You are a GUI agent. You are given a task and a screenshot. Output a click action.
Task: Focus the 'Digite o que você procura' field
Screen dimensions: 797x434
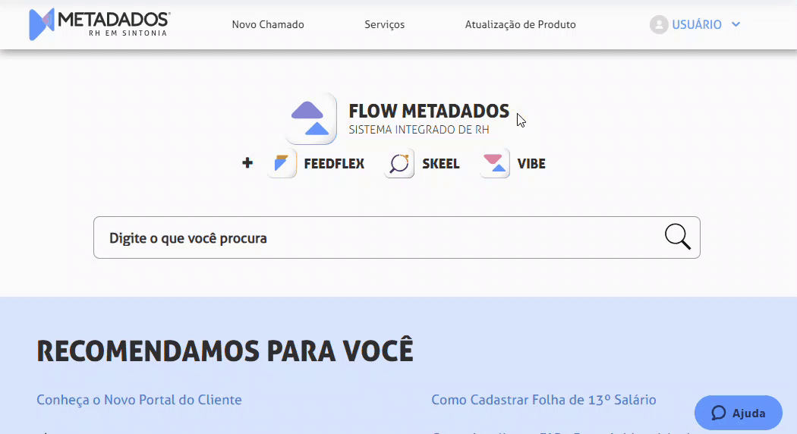pos(380,237)
